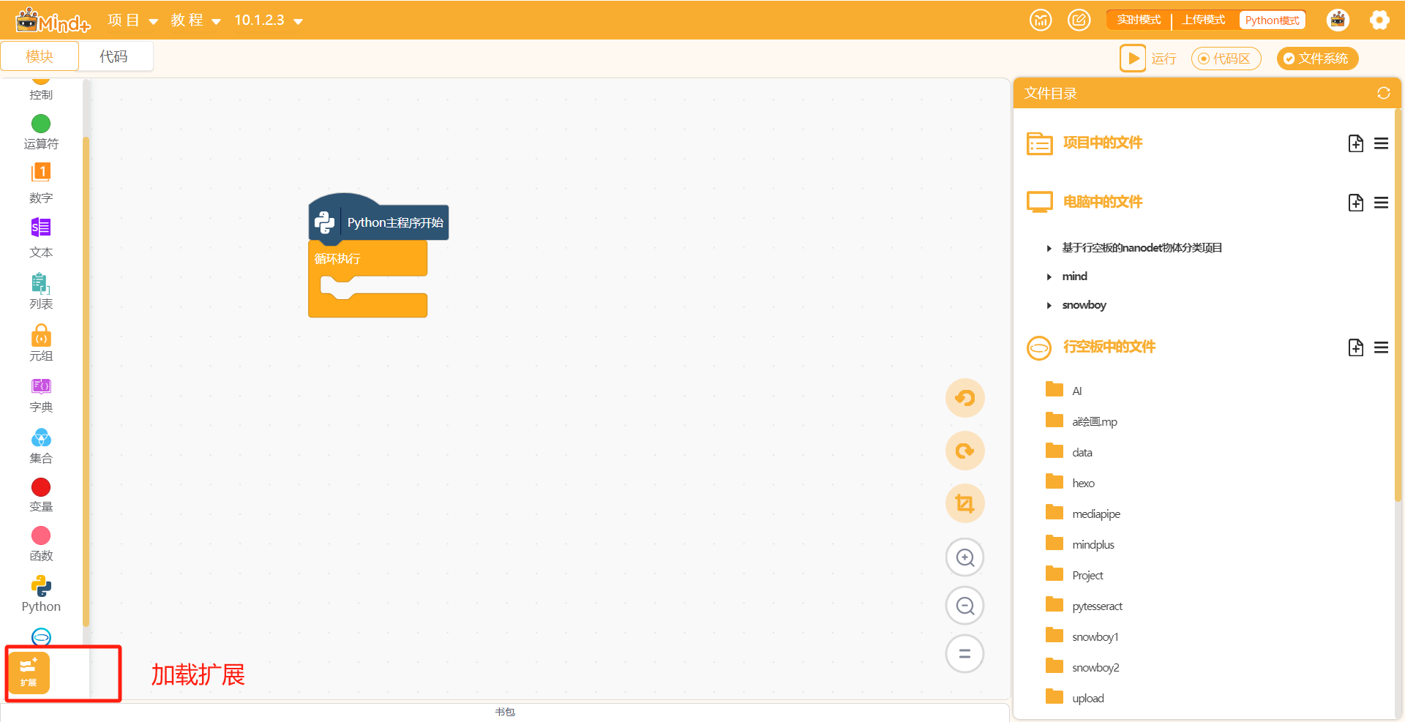Open the list menu for 电脑中的文件
1405x722 pixels.
click(x=1381, y=203)
